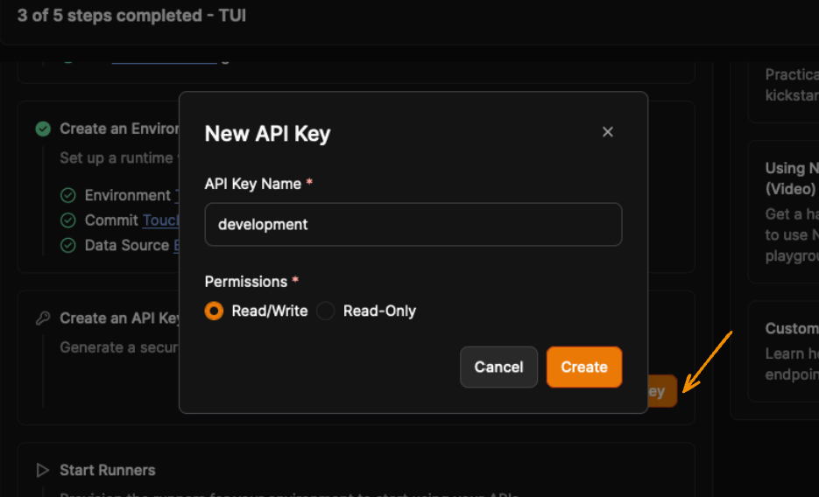Image resolution: width=819 pixels, height=497 pixels.
Task: Click the check icon next to Commit
Action: [x=68, y=220]
